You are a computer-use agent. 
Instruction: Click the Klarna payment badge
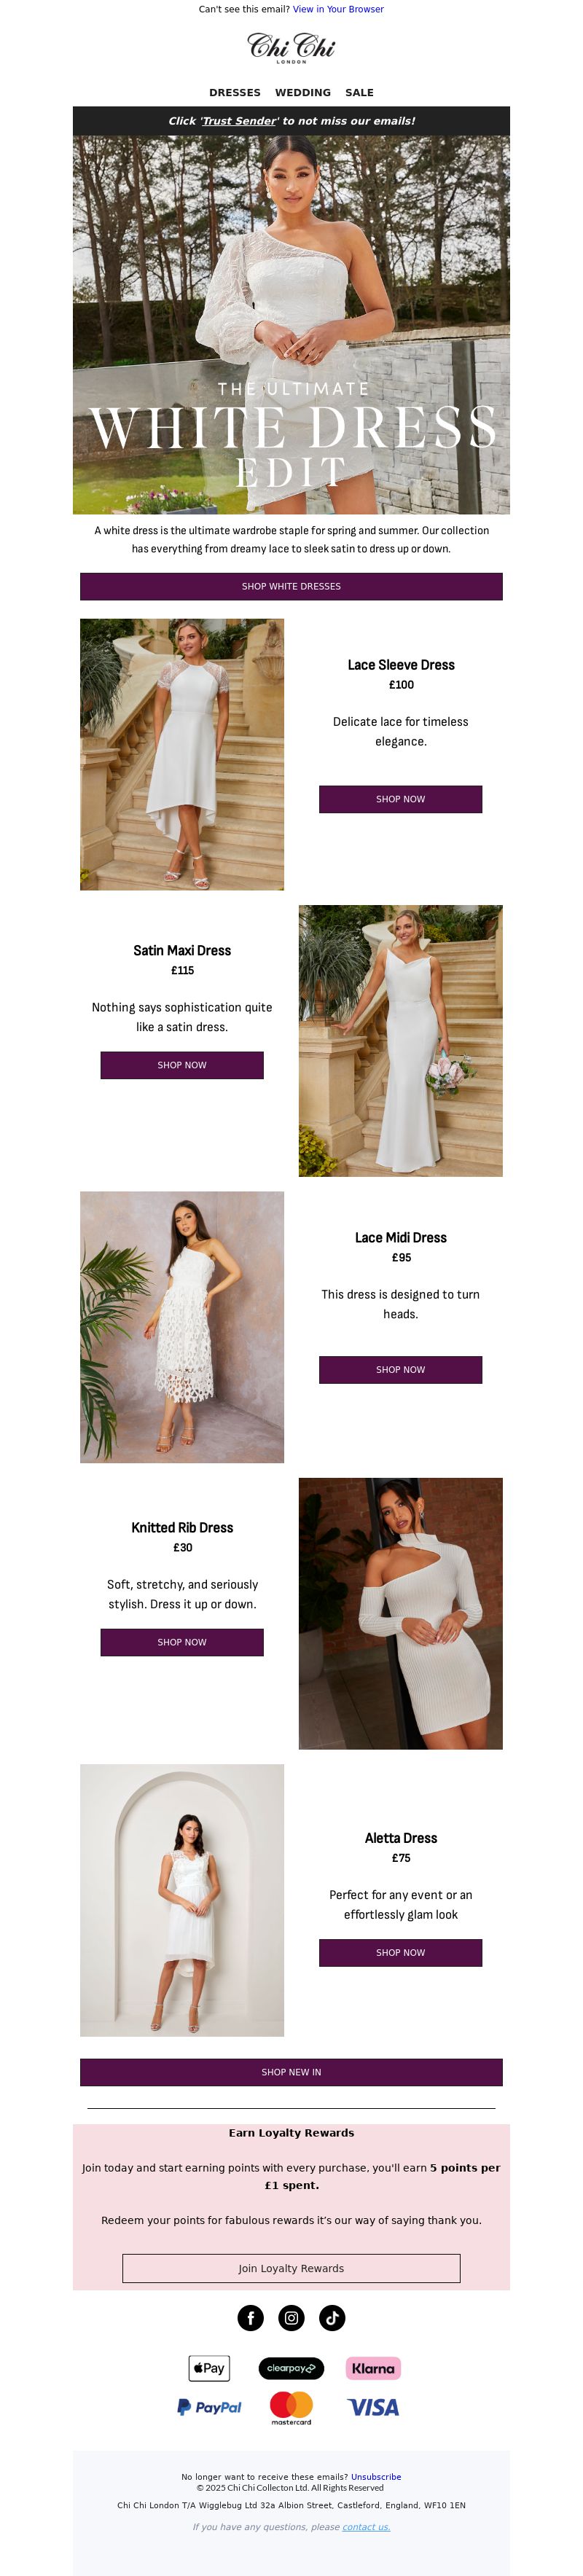(373, 2368)
